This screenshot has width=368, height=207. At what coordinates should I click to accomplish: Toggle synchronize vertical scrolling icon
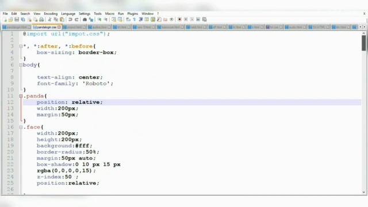click(x=114, y=20)
